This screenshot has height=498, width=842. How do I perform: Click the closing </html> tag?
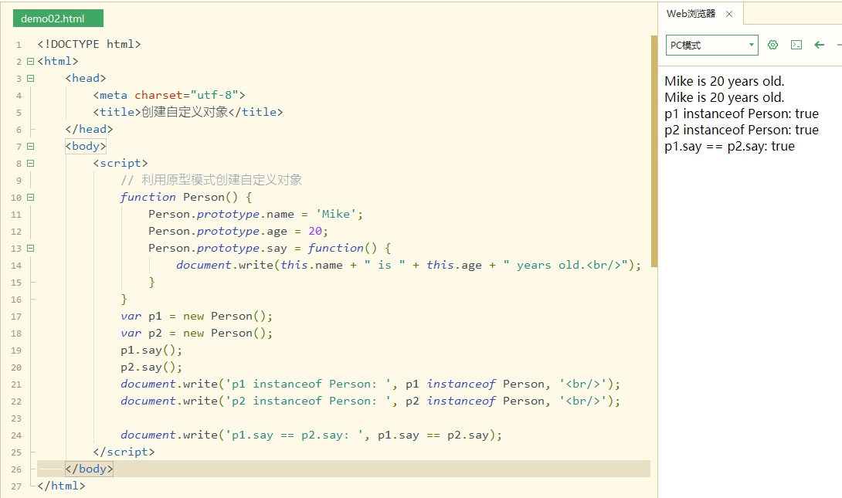[61, 486]
